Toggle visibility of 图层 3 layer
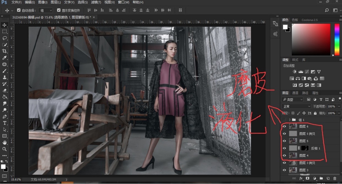Viewport: 342px width, 184px height. pos(284,170)
